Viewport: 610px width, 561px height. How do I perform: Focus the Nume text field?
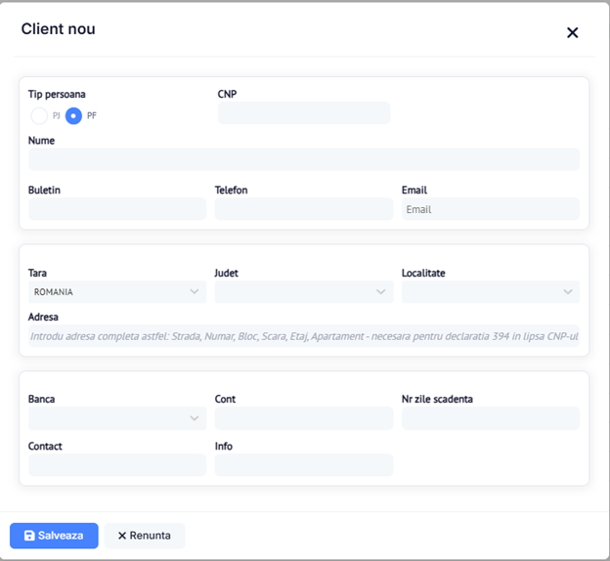303,160
